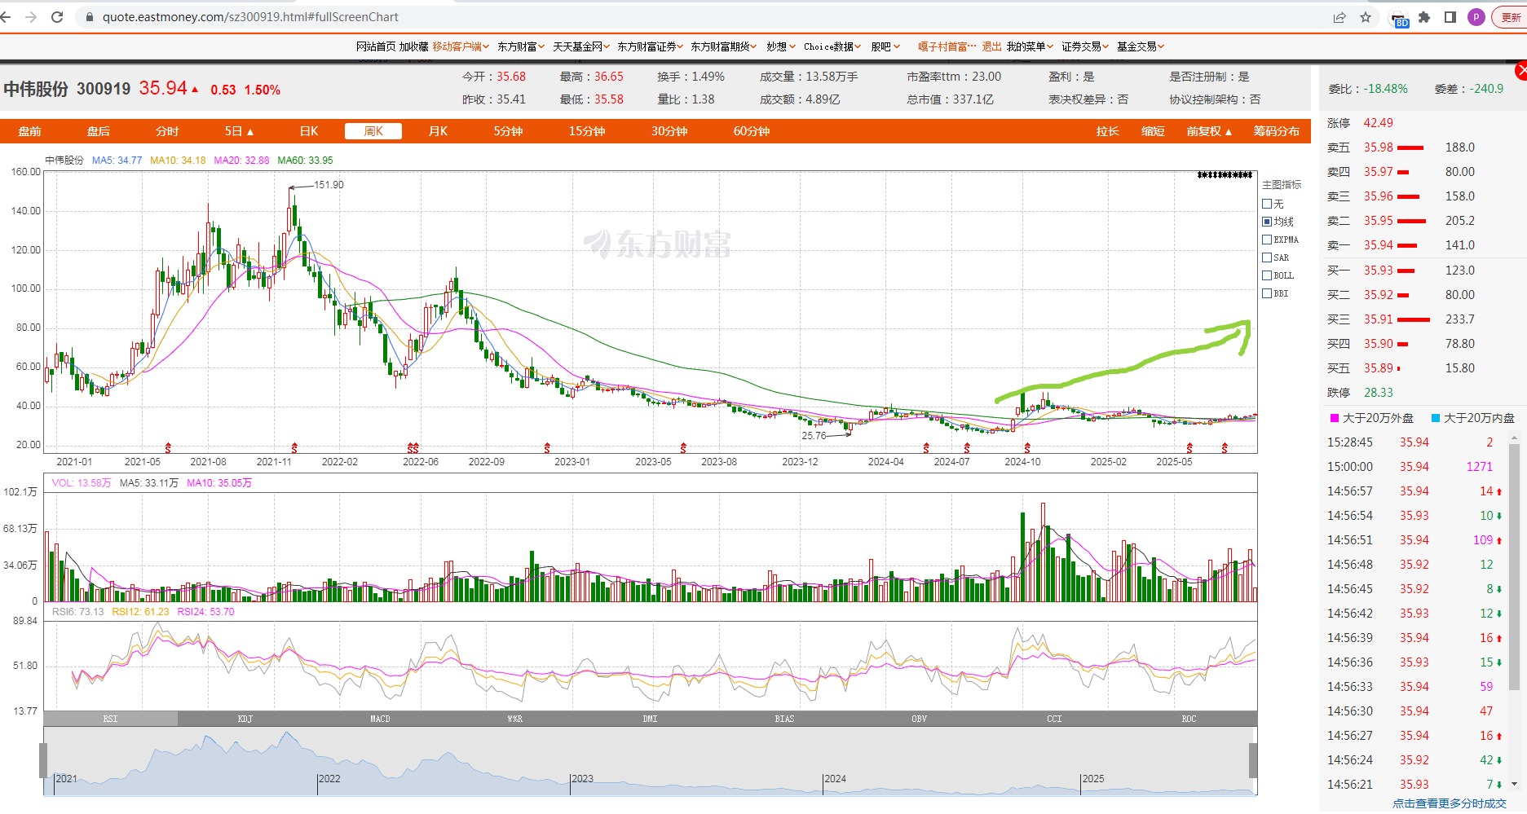The image size is (1527, 814).
Task: Switch to the 盘前 chart tab
Action: tap(30, 131)
